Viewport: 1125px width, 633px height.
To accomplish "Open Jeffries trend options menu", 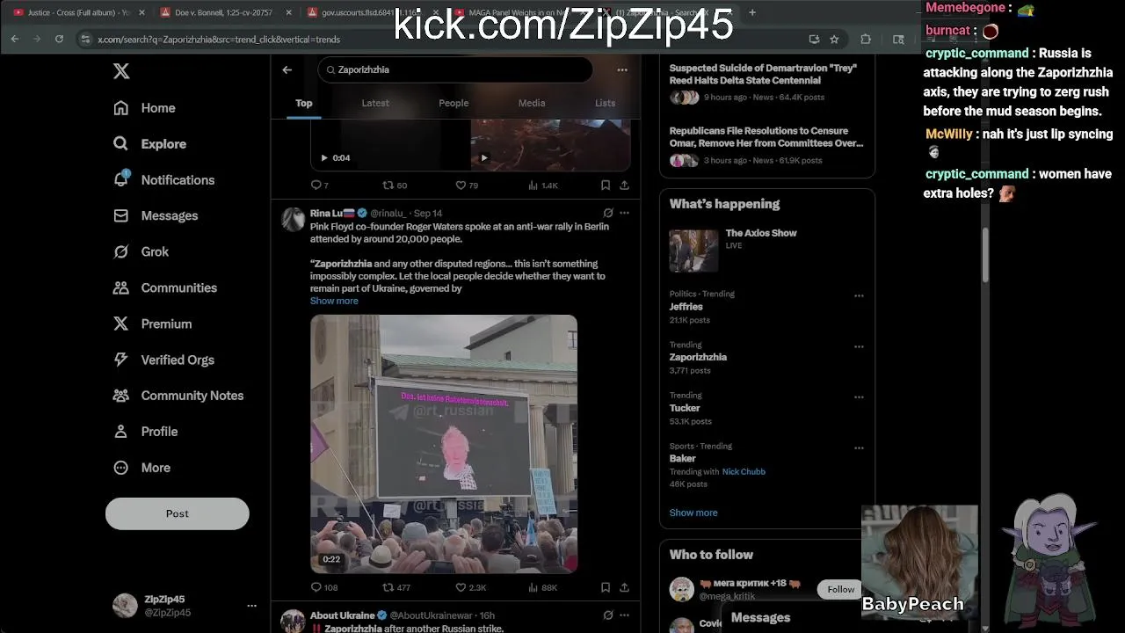I will [859, 296].
